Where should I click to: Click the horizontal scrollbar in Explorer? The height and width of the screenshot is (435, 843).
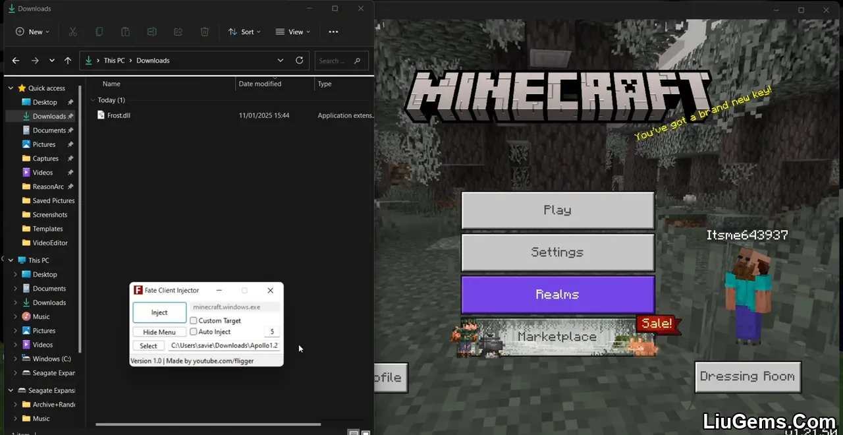(x=208, y=424)
